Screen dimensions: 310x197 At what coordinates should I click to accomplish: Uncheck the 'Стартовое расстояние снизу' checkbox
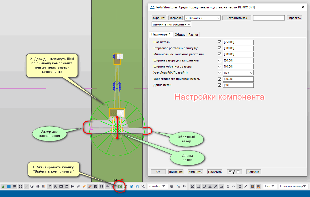pos(219,48)
